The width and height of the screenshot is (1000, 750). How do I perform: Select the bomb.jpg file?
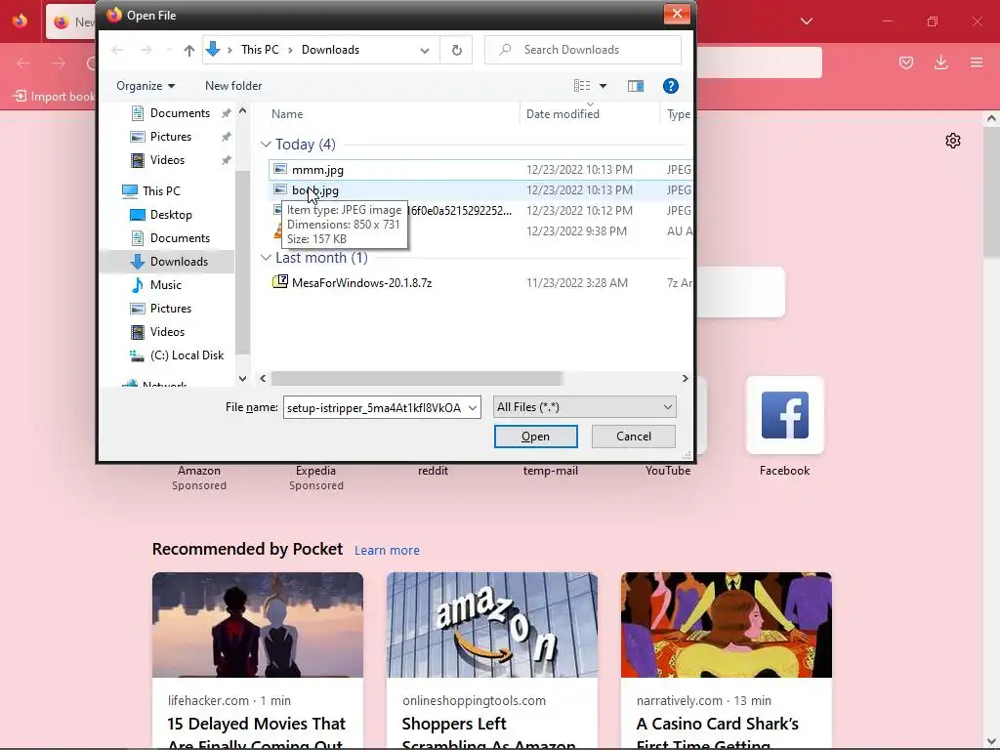[x=315, y=190]
